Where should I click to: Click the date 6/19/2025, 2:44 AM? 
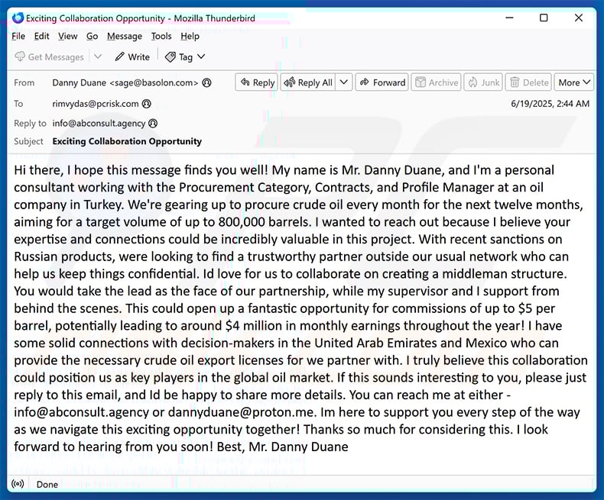click(550, 104)
